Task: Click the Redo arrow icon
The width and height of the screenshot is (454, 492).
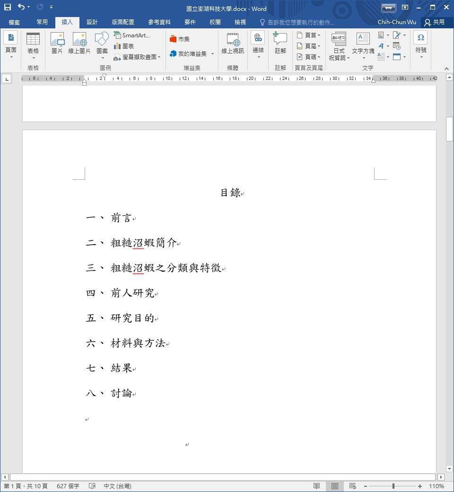Action: pos(40,7)
